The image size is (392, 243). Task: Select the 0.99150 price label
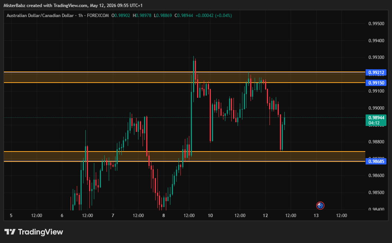coord(376,83)
